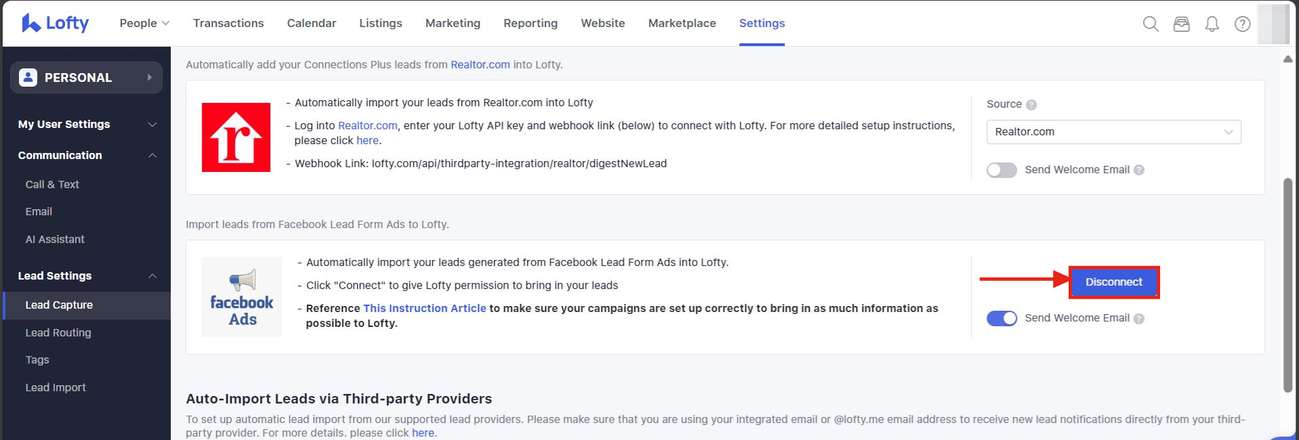This screenshot has width=1299, height=440.
Task: Click the Lofty logo in the header
Action: (x=56, y=23)
